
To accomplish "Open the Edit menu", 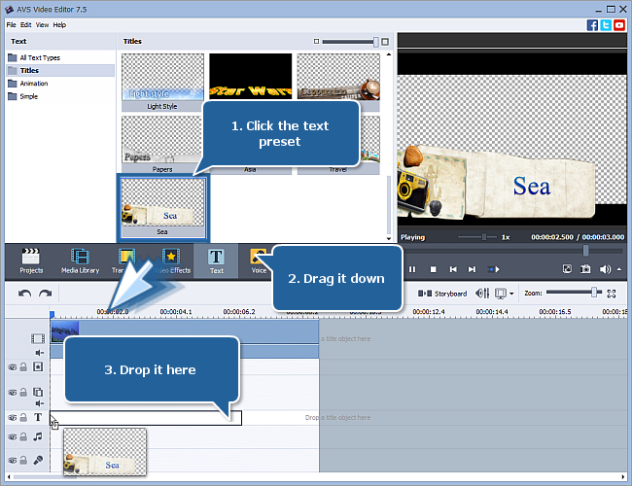I will [26, 25].
